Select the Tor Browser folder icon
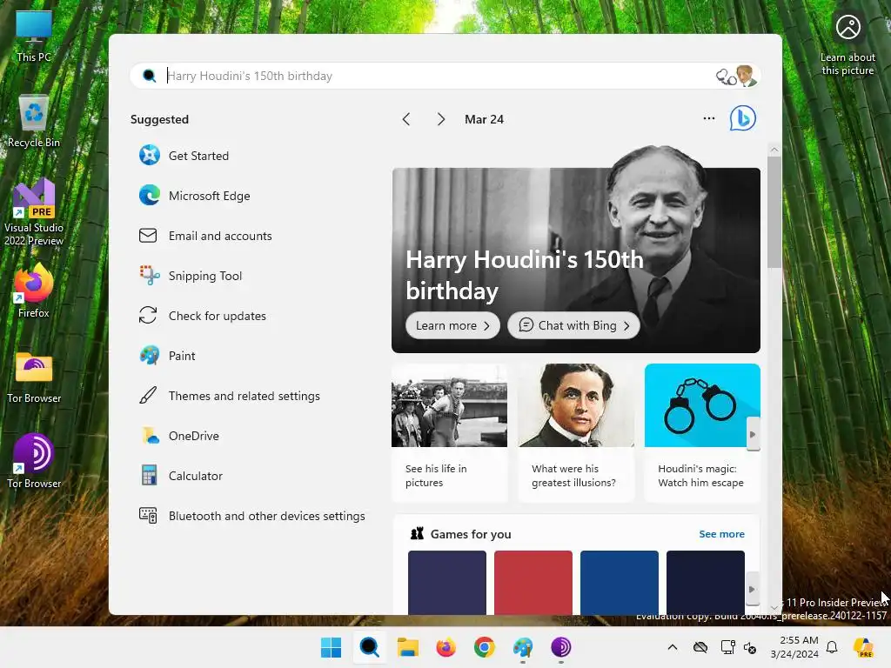891x668 pixels. pyautogui.click(x=34, y=377)
